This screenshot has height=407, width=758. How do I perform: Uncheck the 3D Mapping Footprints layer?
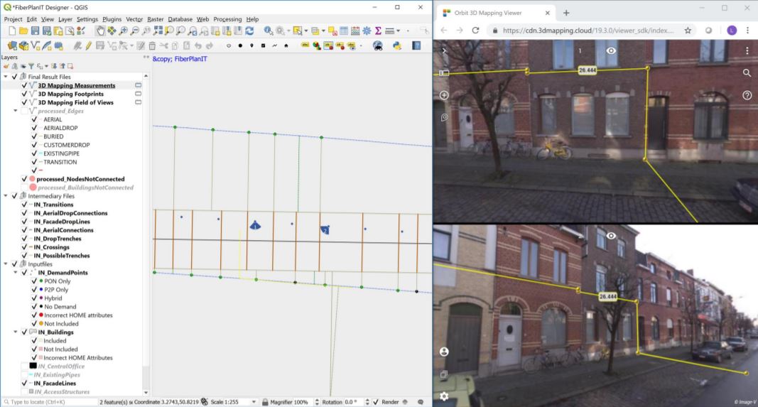pos(25,94)
